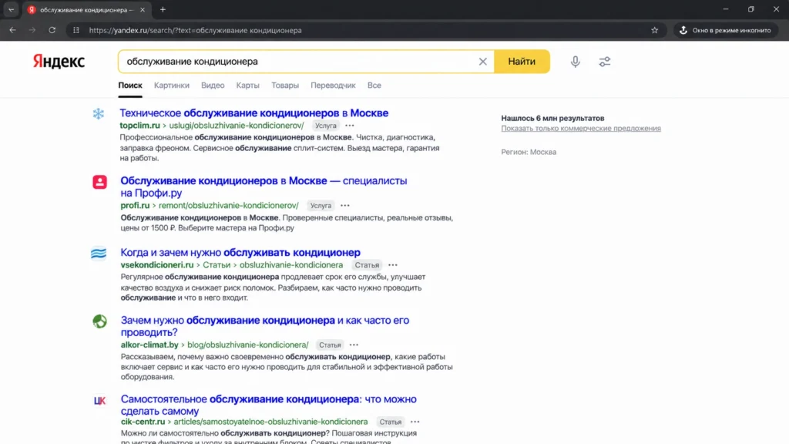
Task: Reload the page
Action: pyautogui.click(x=52, y=30)
